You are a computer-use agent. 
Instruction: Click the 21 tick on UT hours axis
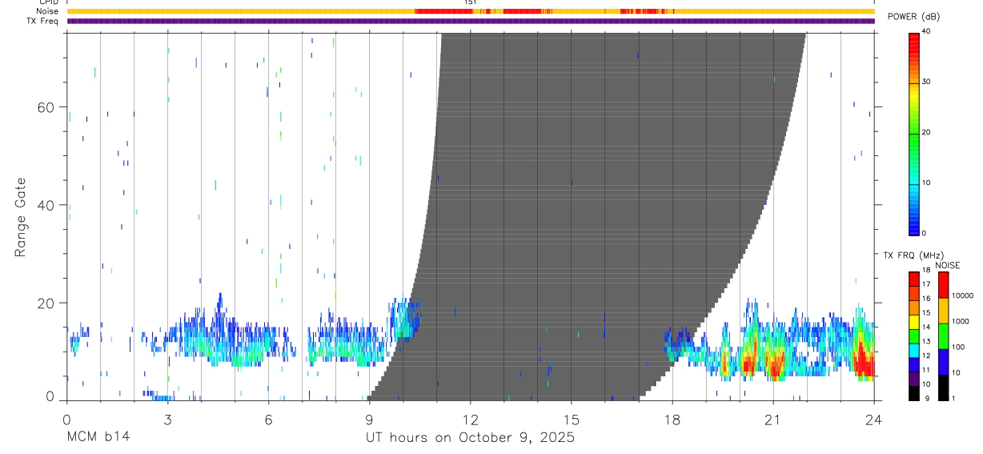[773, 419]
